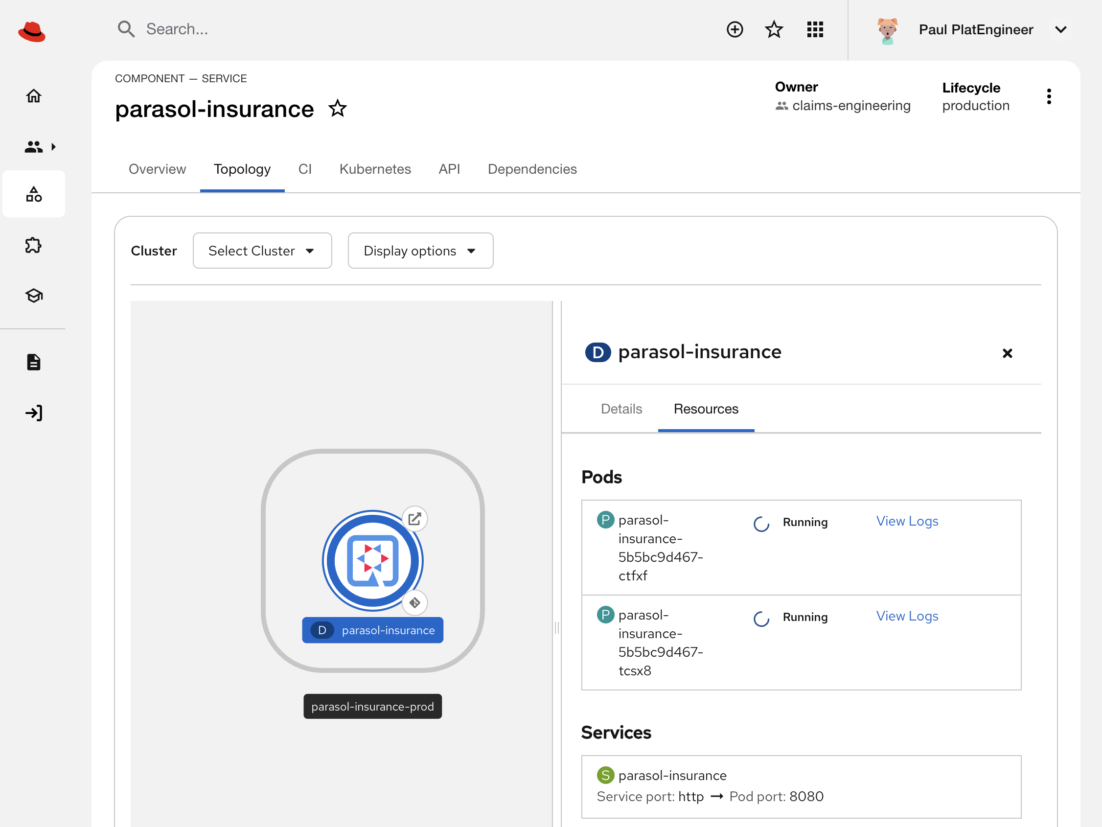Open the Catalog shapes sidebar icon
This screenshot has height=827, width=1102.
click(x=34, y=194)
